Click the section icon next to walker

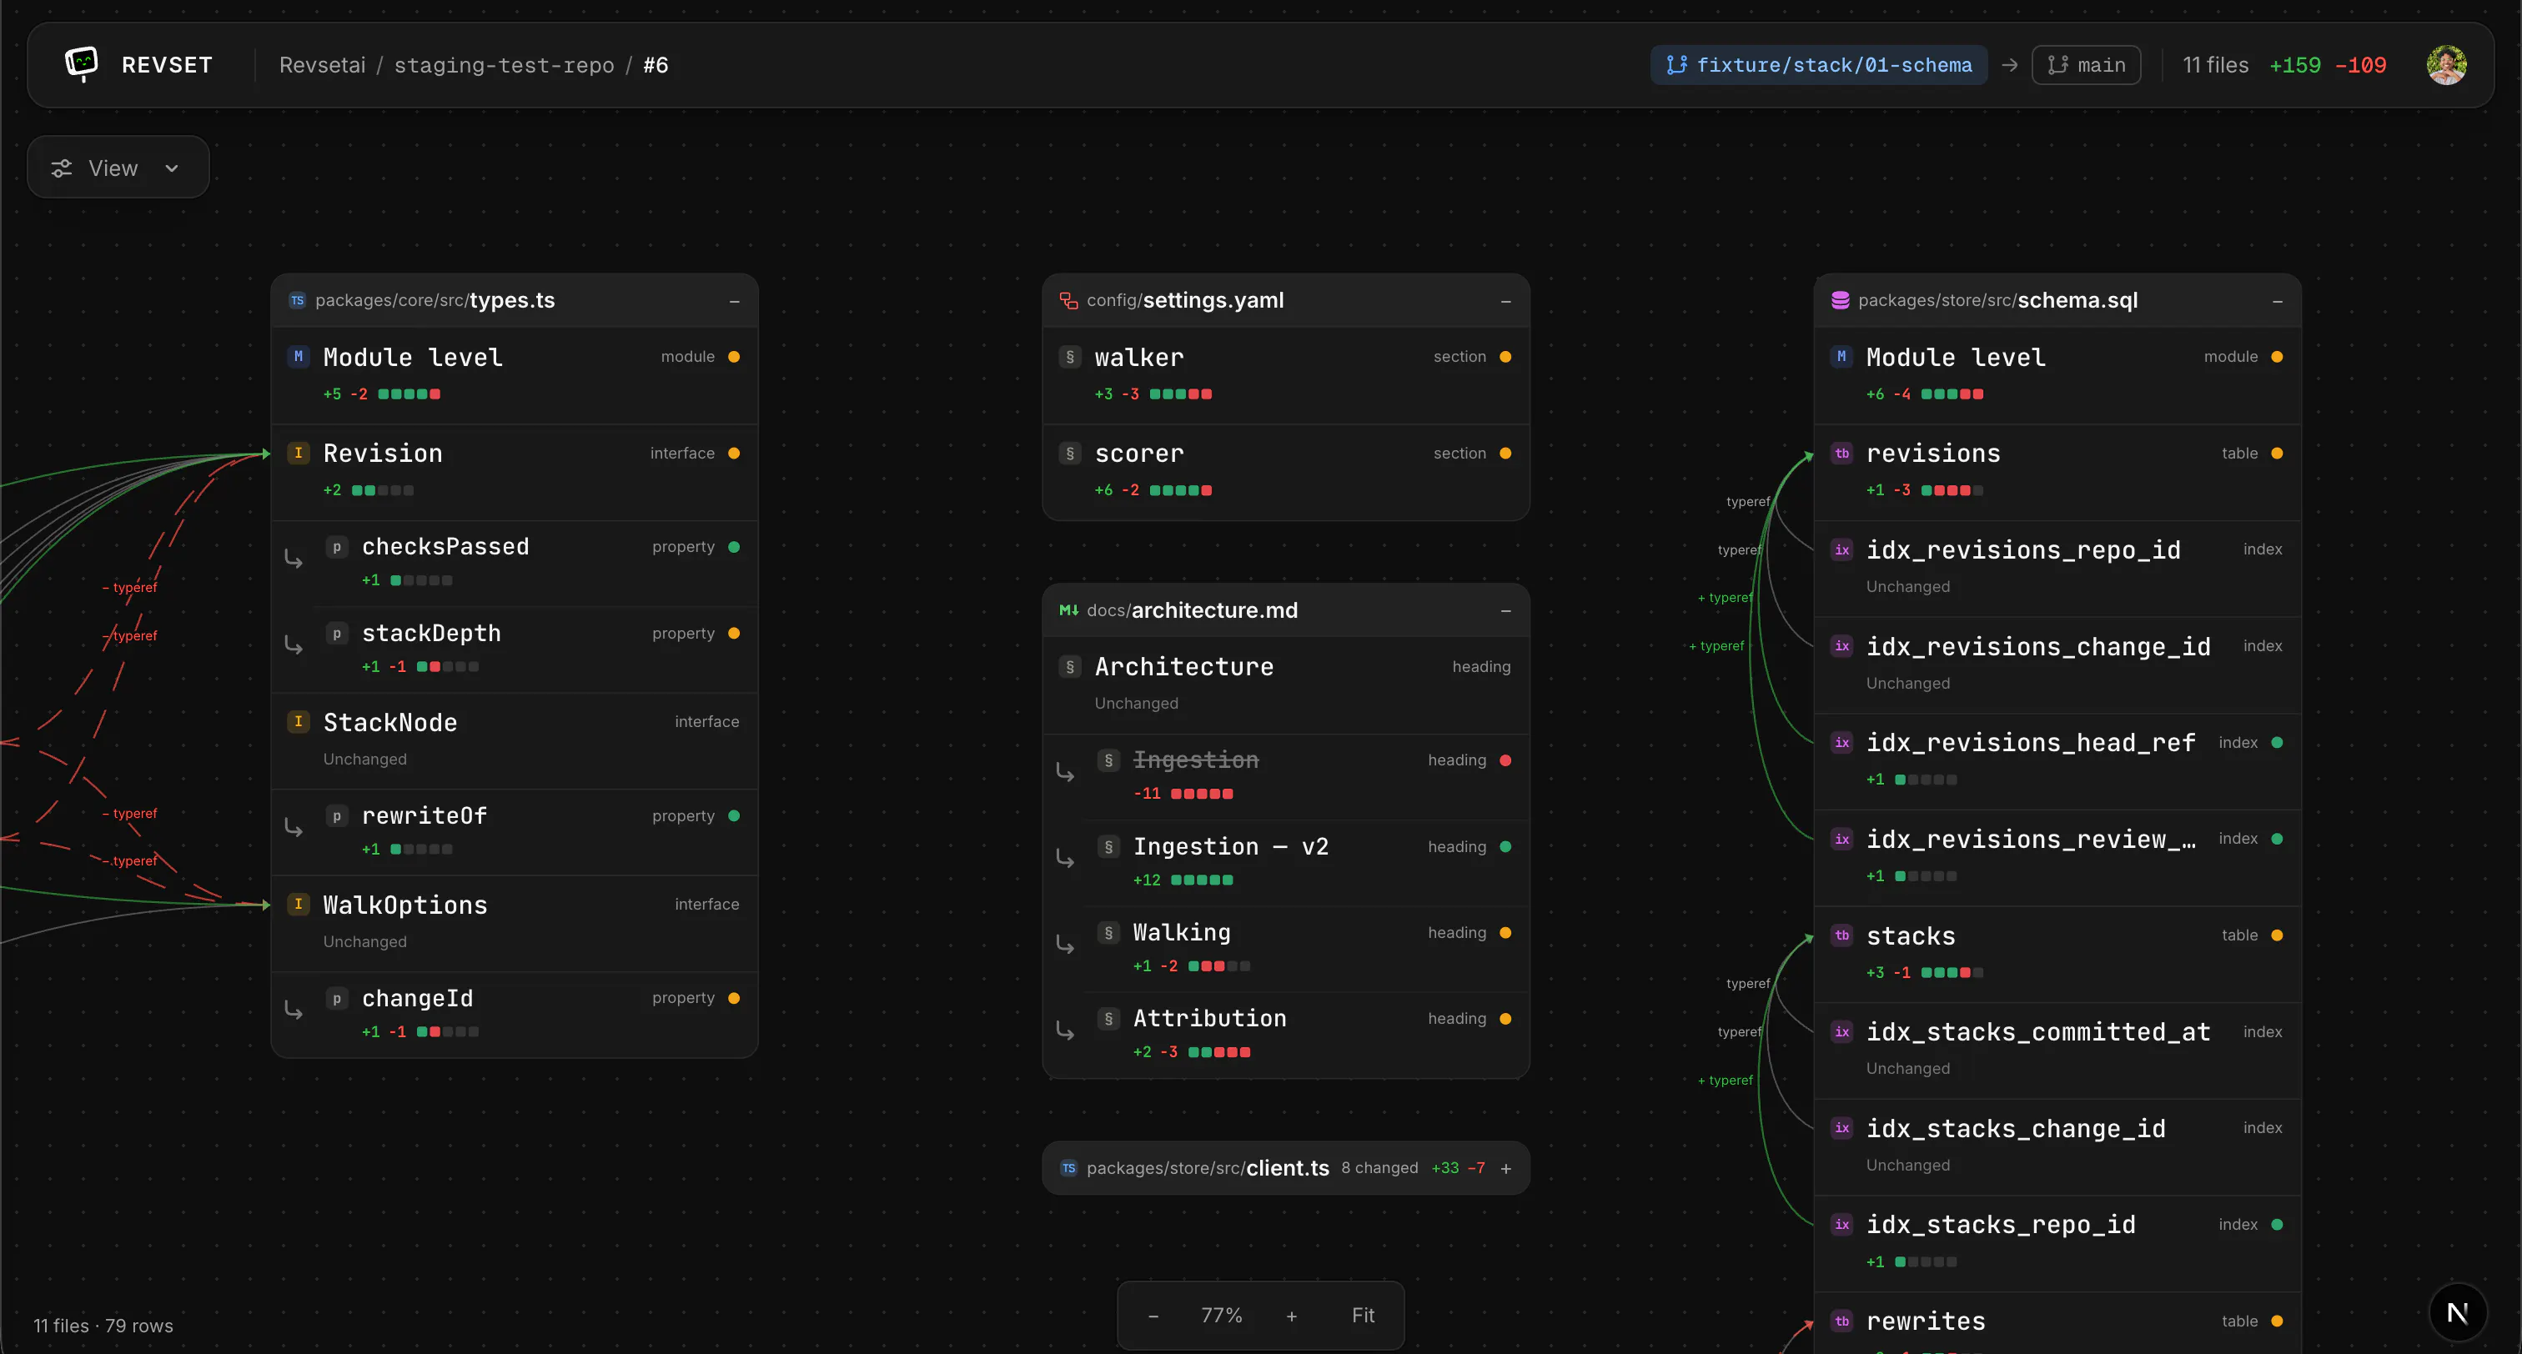pos(1070,358)
